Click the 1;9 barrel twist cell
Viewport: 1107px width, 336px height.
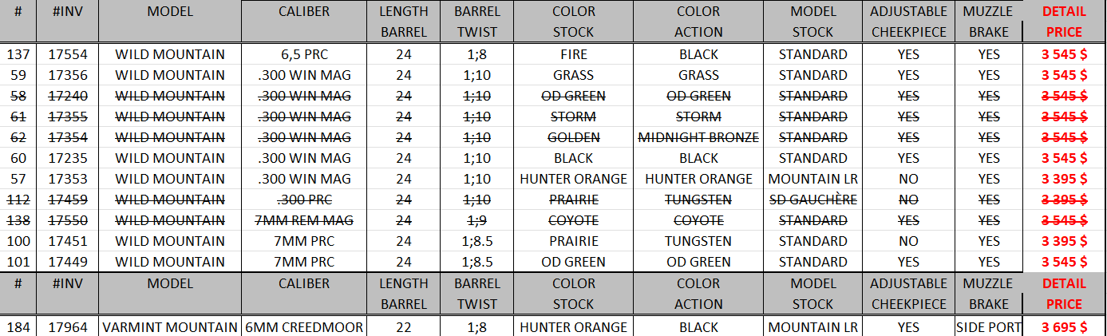point(476,220)
